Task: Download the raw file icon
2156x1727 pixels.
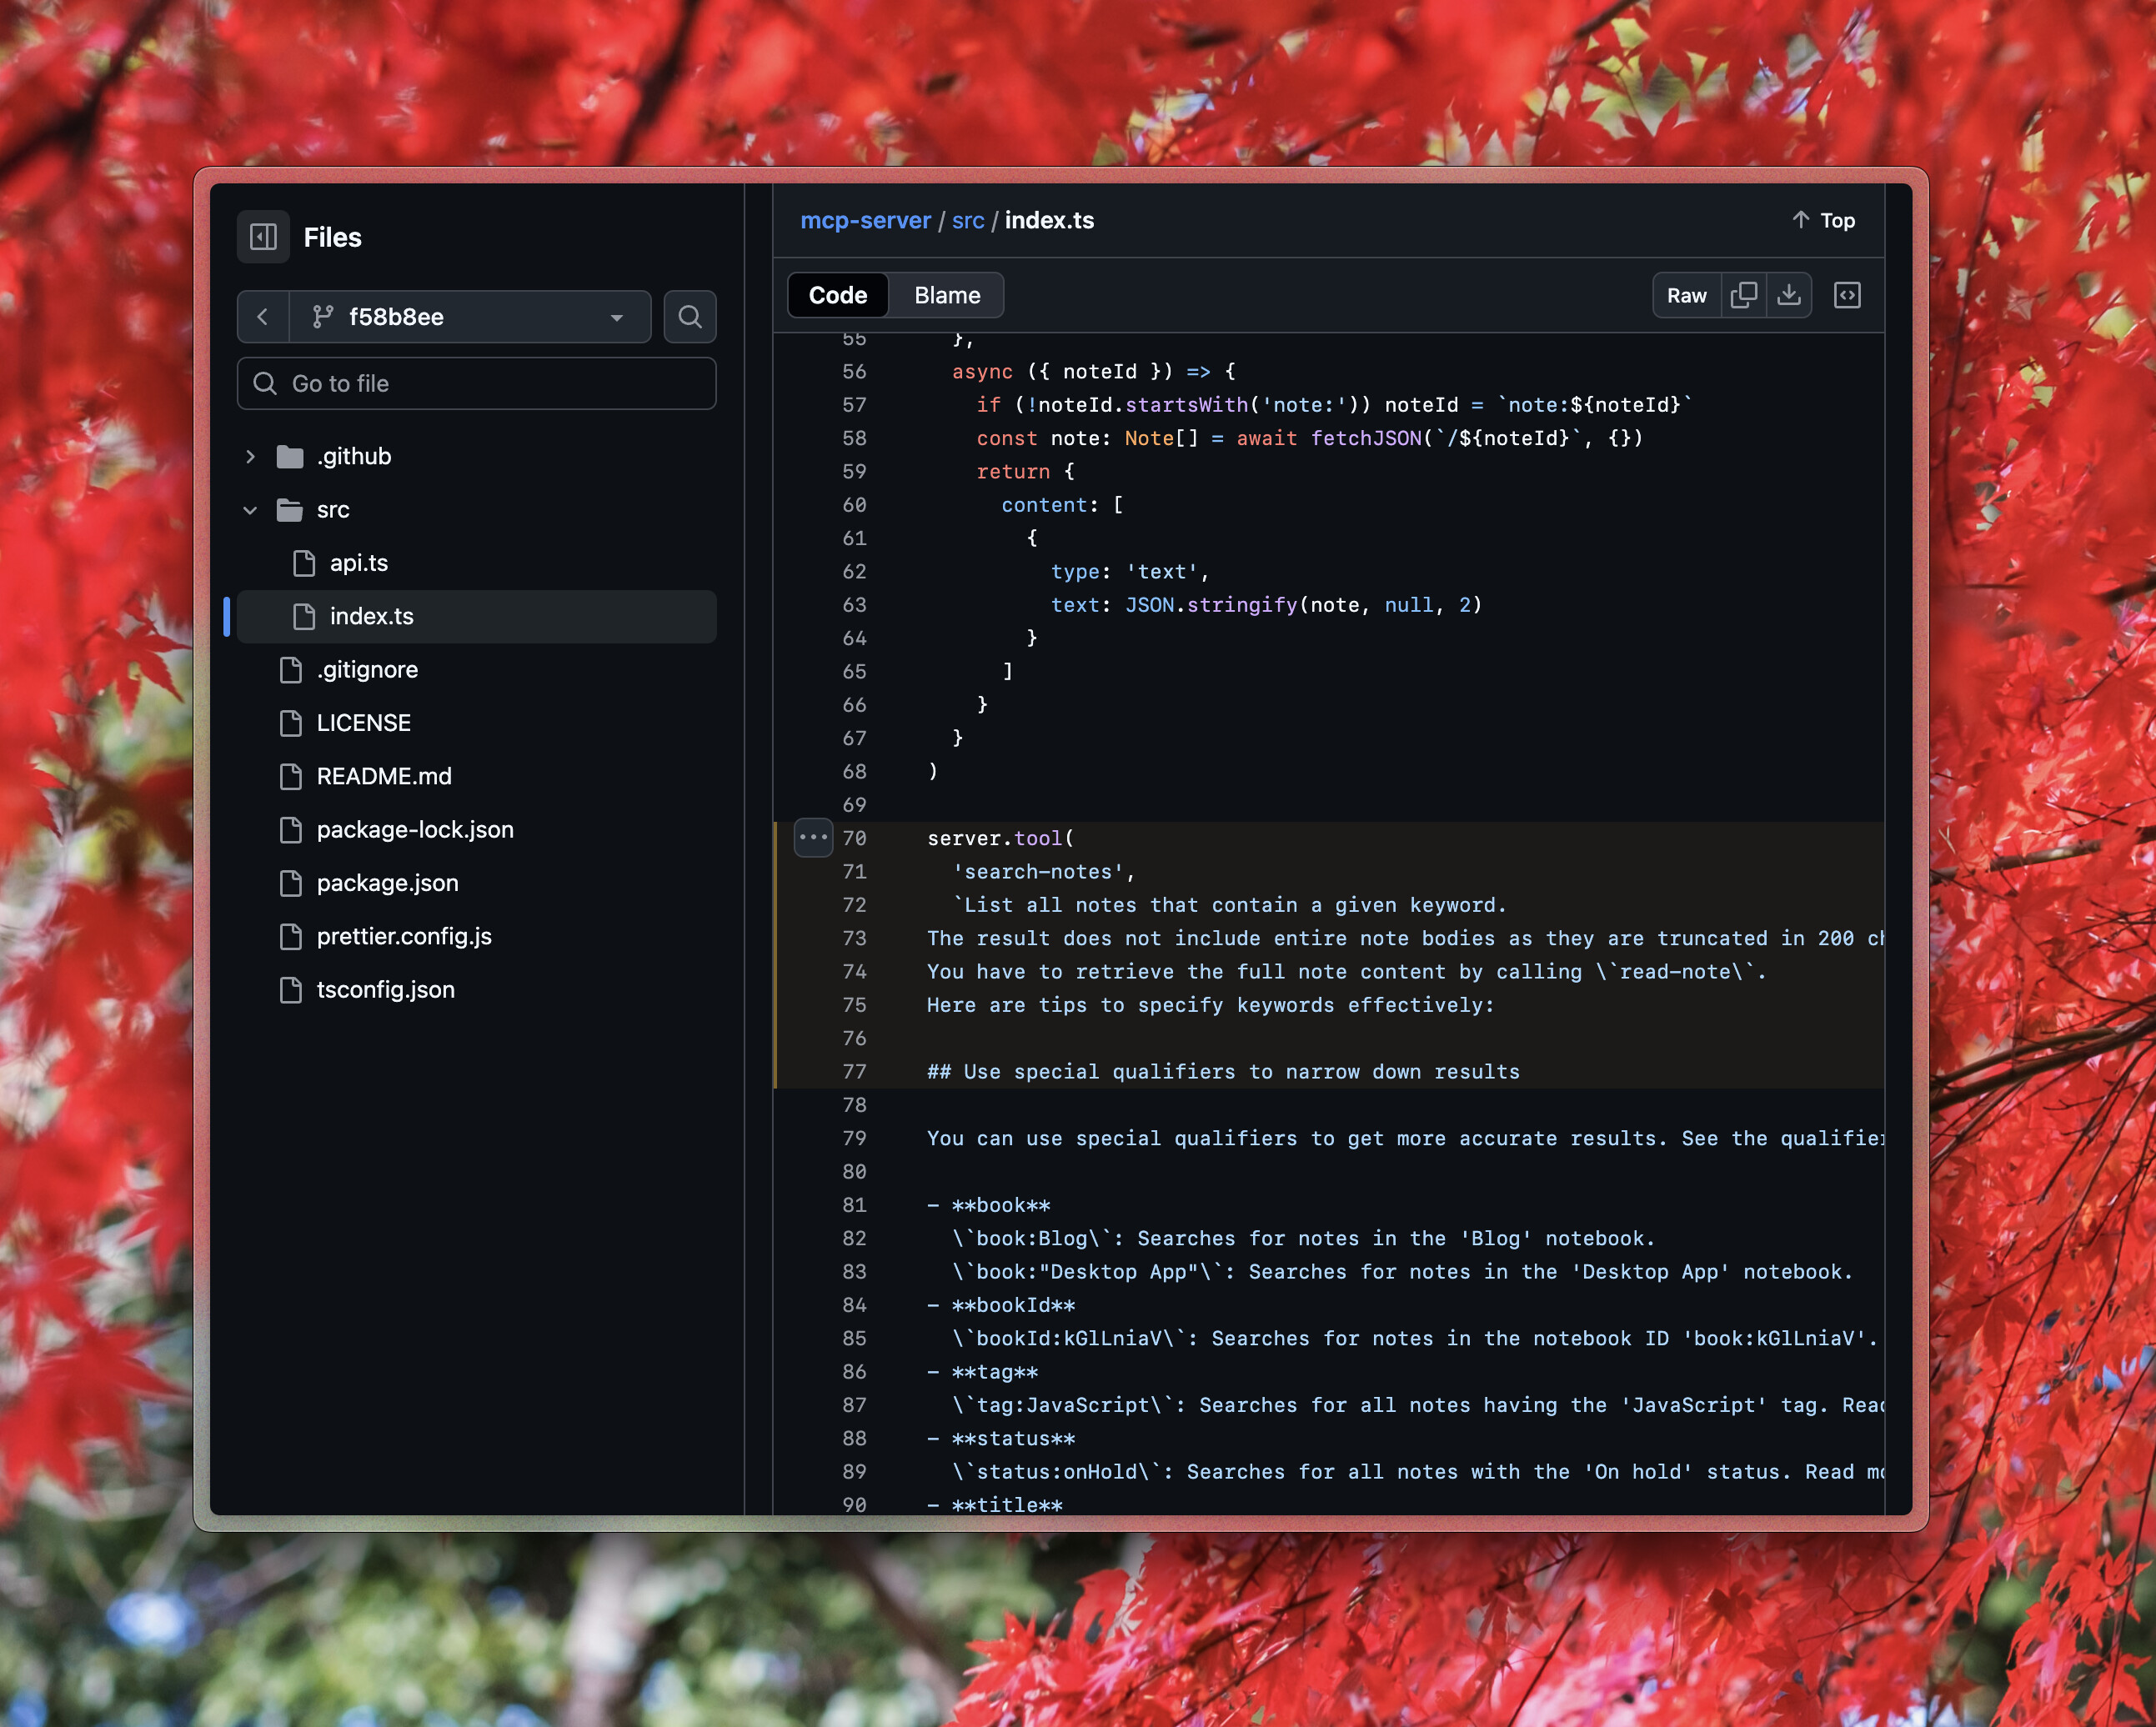Action: click(x=1789, y=295)
